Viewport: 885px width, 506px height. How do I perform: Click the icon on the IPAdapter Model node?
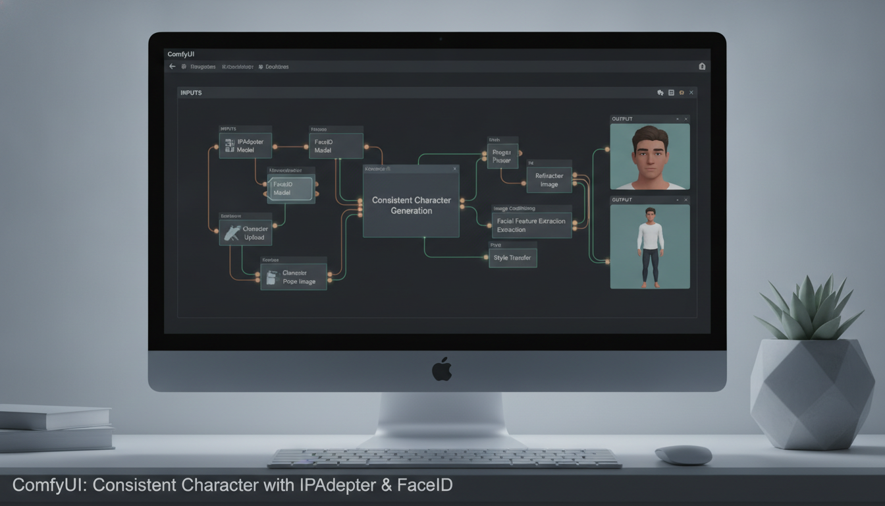tap(230, 146)
